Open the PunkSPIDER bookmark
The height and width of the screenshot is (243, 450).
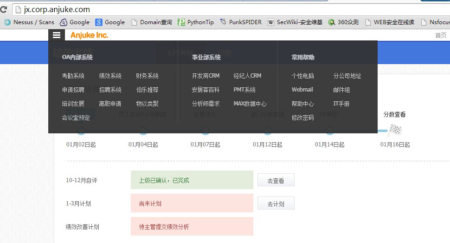coord(241,22)
